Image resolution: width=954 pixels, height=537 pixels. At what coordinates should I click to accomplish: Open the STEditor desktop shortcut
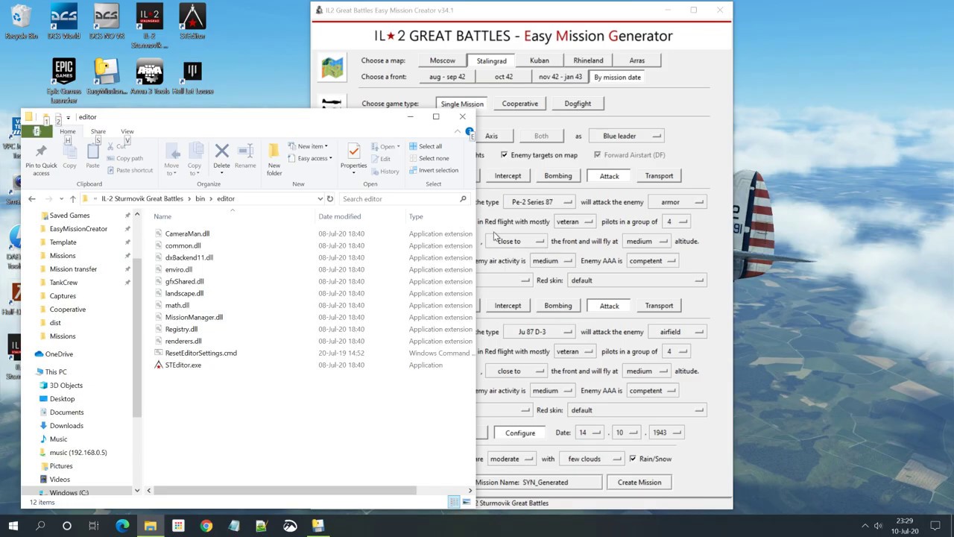tap(192, 22)
